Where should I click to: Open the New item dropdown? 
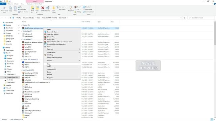point(61,7)
